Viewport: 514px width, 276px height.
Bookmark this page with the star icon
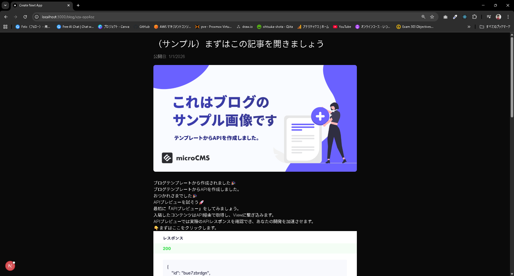[x=432, y=17]
